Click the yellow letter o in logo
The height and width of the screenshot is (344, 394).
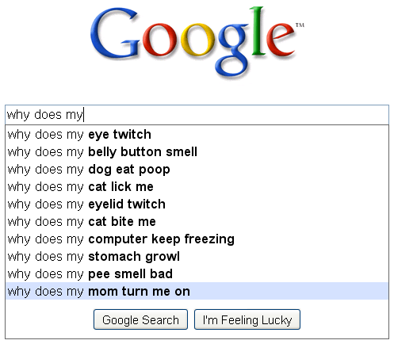[197, 40]
